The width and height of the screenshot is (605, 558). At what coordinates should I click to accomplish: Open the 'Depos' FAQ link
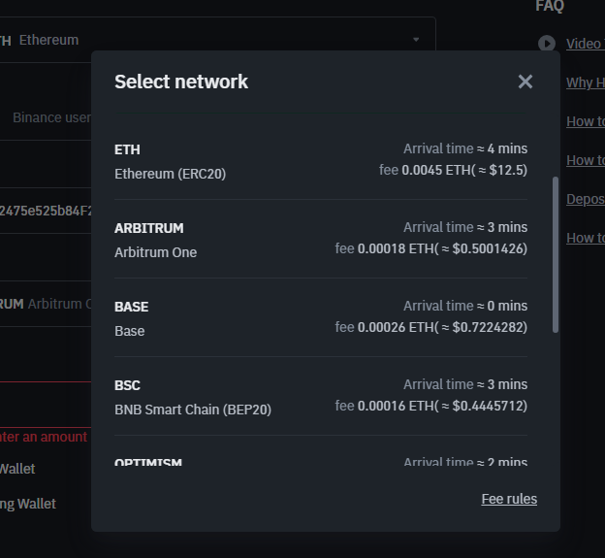586,199
